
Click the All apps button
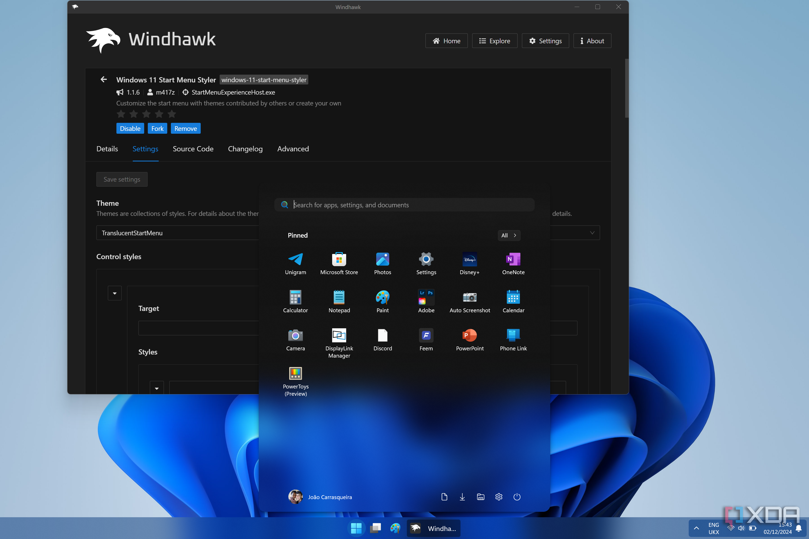pyautogui.click(x=508, y=236)
